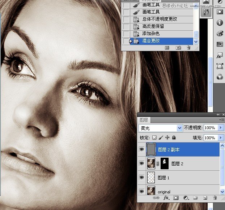The image size is (225, 210).
Task: Open the Swatches grid panel dock icon
Action: coord(220,44)
